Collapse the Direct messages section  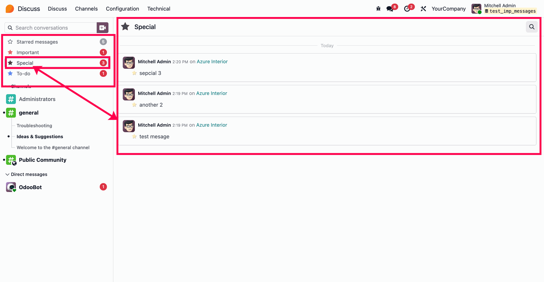click(x=27, y=174)
